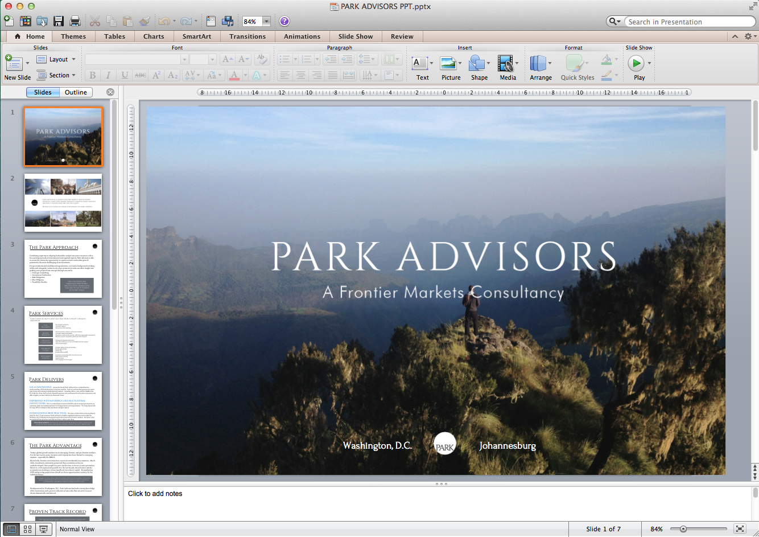This screenshot has height=537, width=759.
Task: Expand New Slide layout arrow
Action: click(27, 63)
